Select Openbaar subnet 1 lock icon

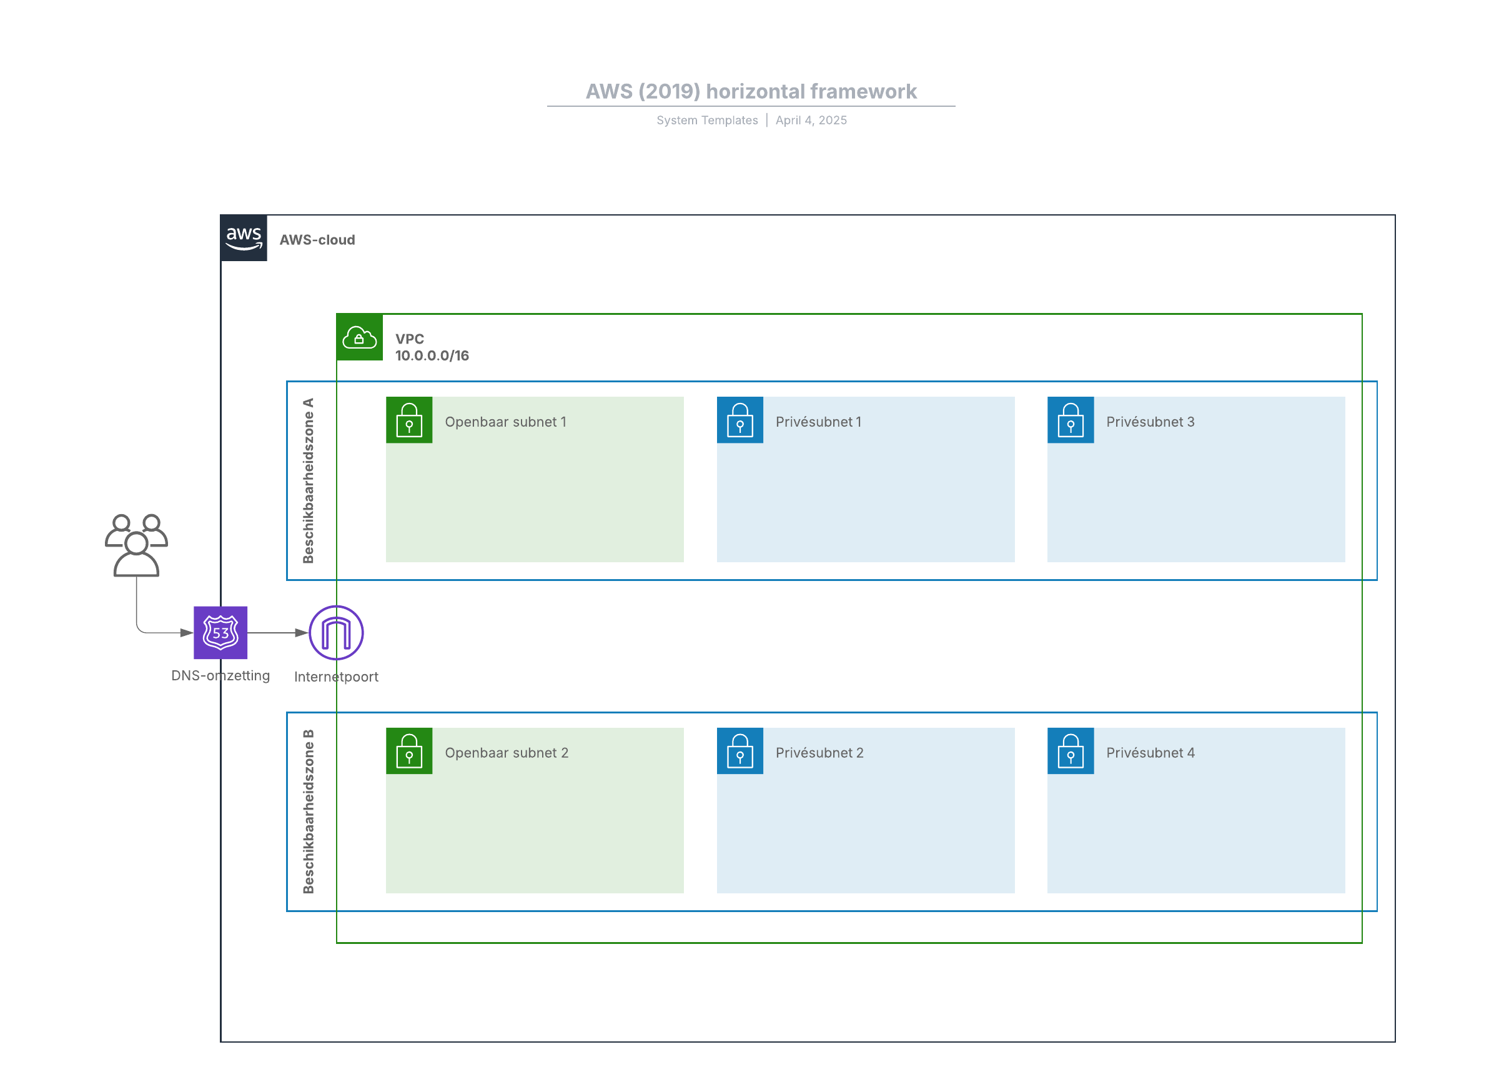coord(409,420)
